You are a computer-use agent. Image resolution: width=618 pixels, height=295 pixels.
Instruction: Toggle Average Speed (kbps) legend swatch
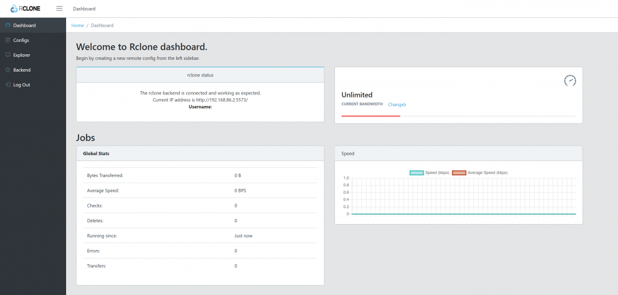[x=459, y=173]
